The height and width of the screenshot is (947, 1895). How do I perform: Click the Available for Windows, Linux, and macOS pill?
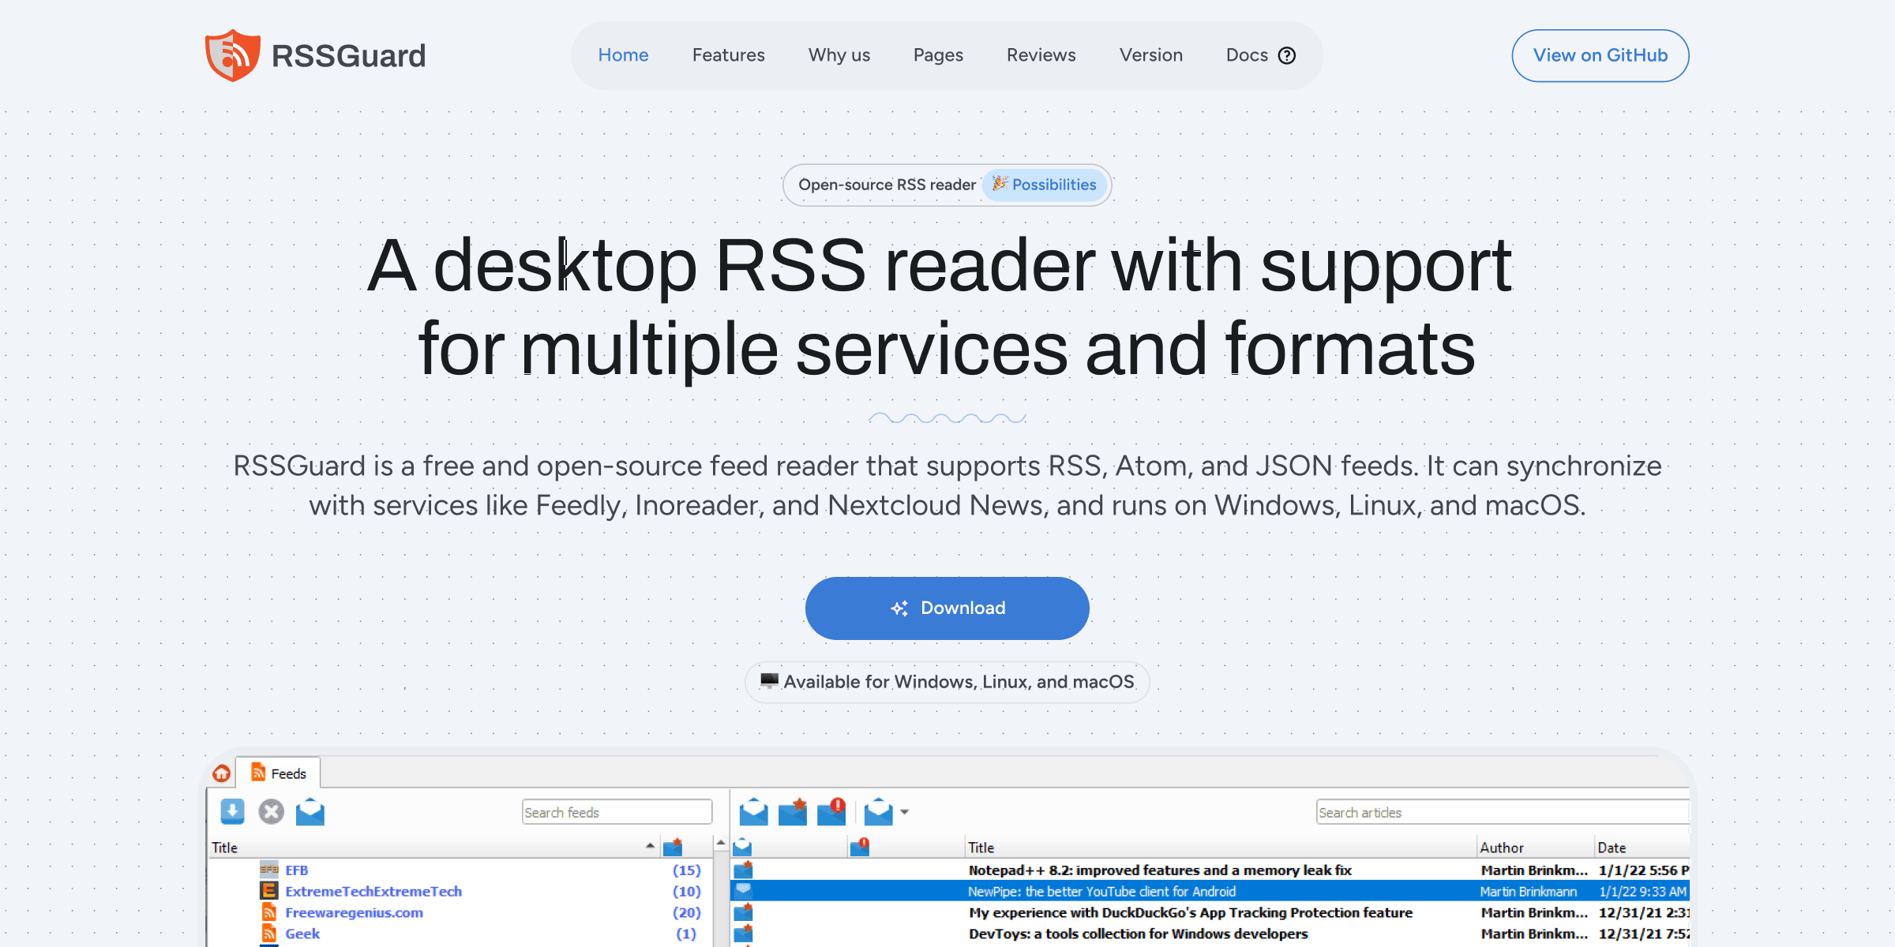[x=947, y=682]
